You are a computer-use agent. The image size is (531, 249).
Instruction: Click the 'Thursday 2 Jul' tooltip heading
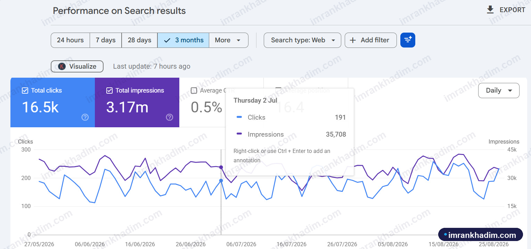[255, 100]
